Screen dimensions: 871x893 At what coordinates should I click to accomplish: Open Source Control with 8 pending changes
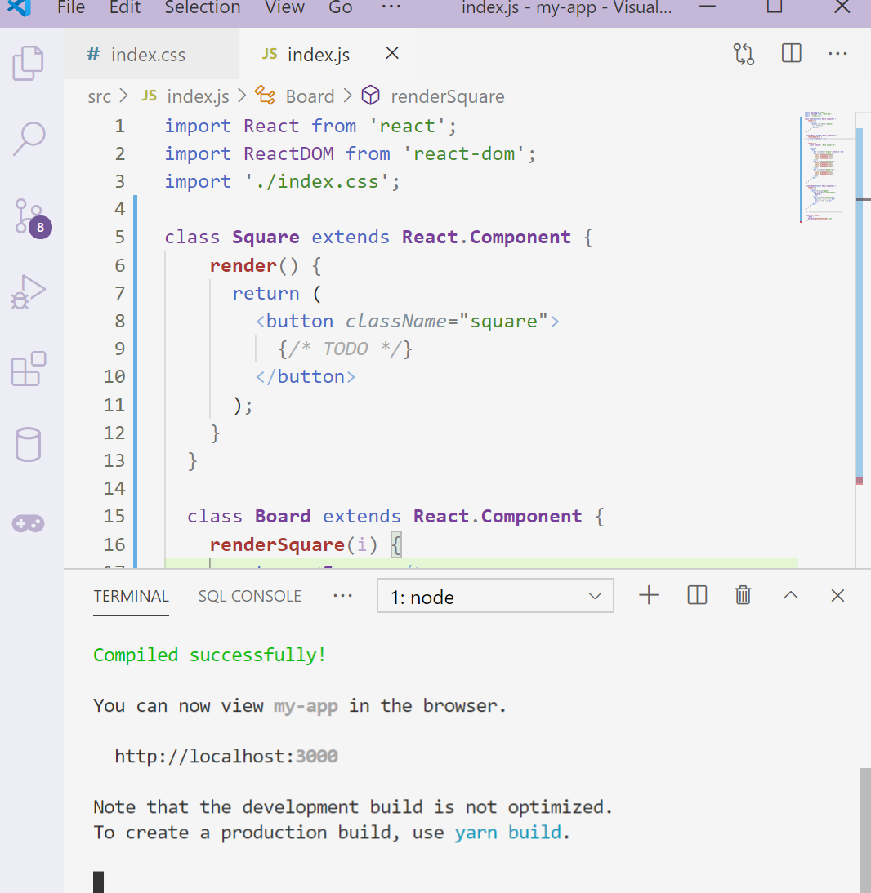pyautogui.click(x=31, y=218)
